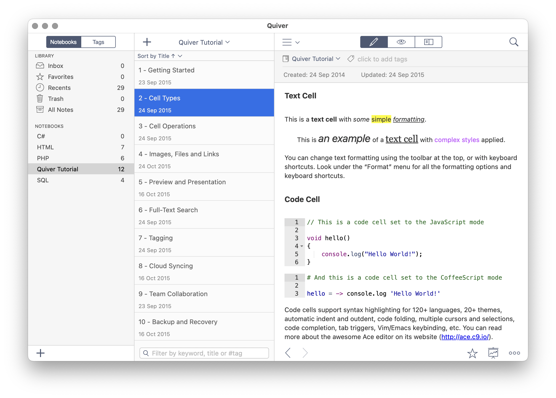Image resolution: width=556 pixels, height=398 pixels.
Task: Click the CoffeeScript hello code line
Action: point(373,294)
